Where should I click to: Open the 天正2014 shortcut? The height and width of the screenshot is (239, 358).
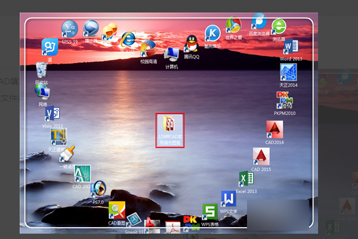pyautogui.click(x=289, y=73)
